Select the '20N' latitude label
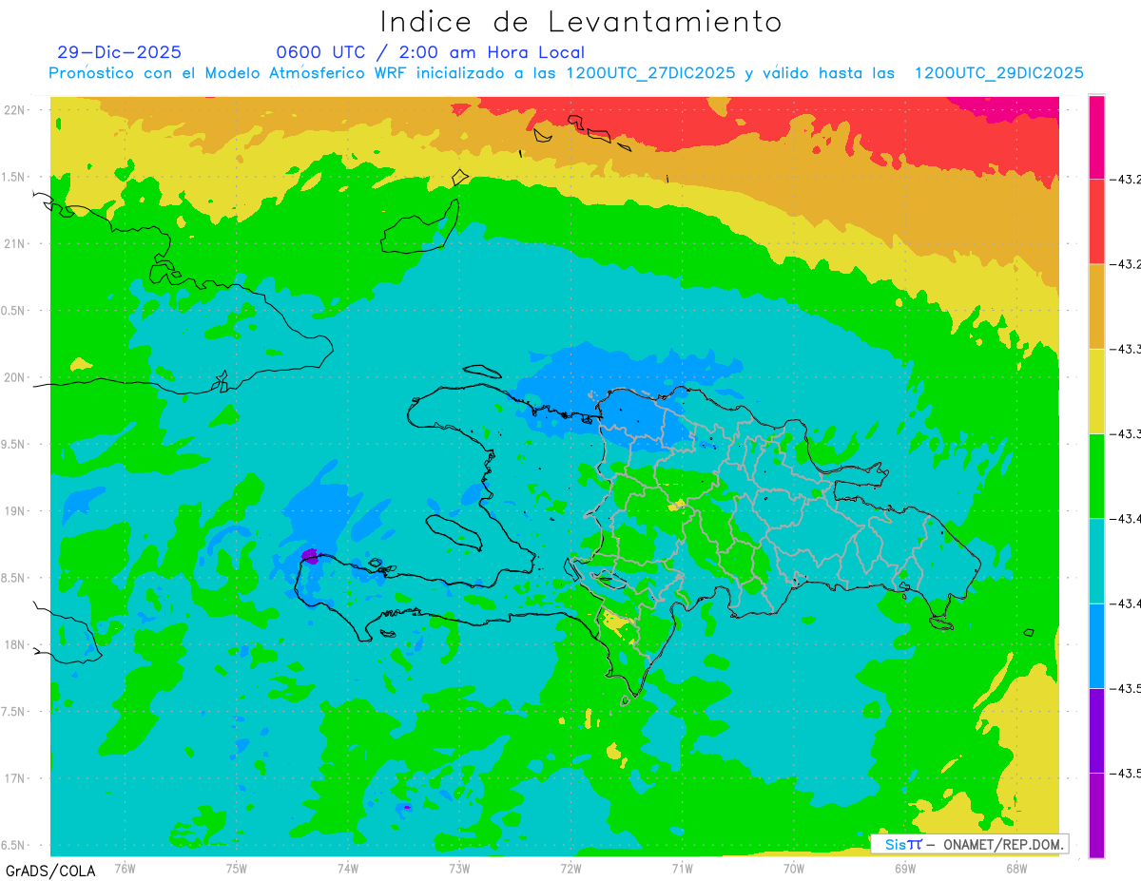Screen dimensions: 1141x881 coord(15,377)
